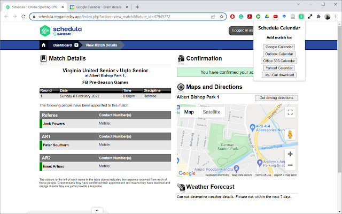Select AR2 name Isaac Artuso
The image size is (342, 214).
coord(53,166)
